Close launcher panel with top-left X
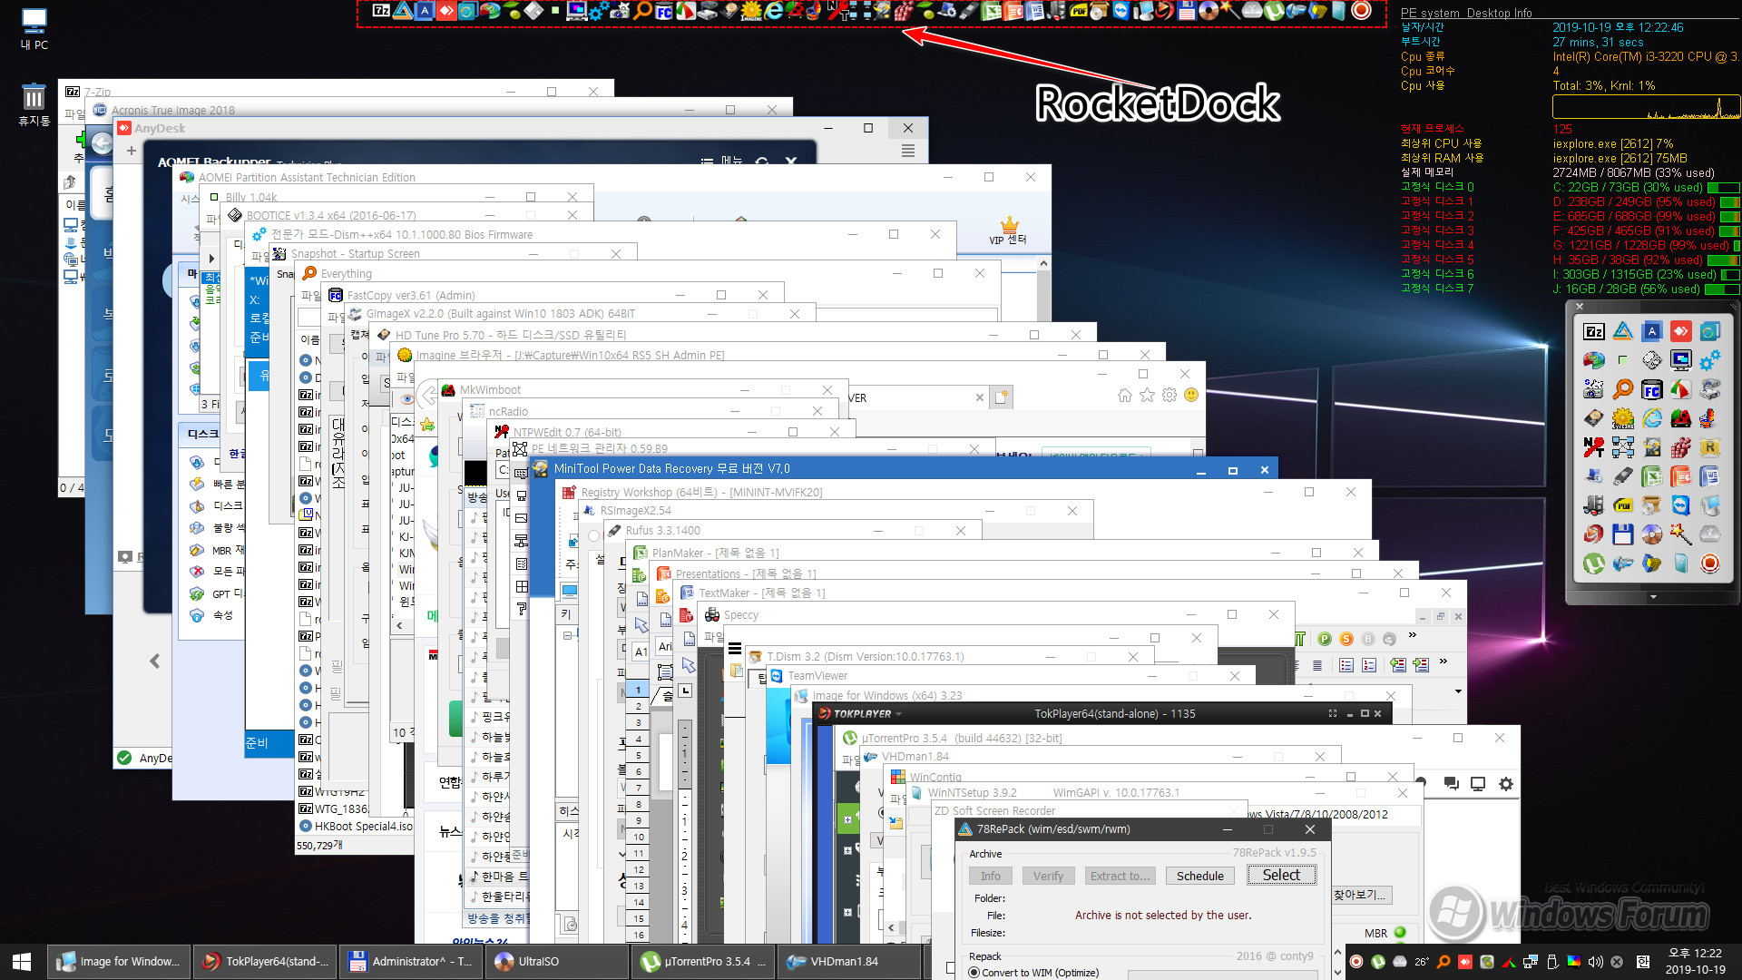The width and height of the screenshot is (1742, 980). [1579, 307]
